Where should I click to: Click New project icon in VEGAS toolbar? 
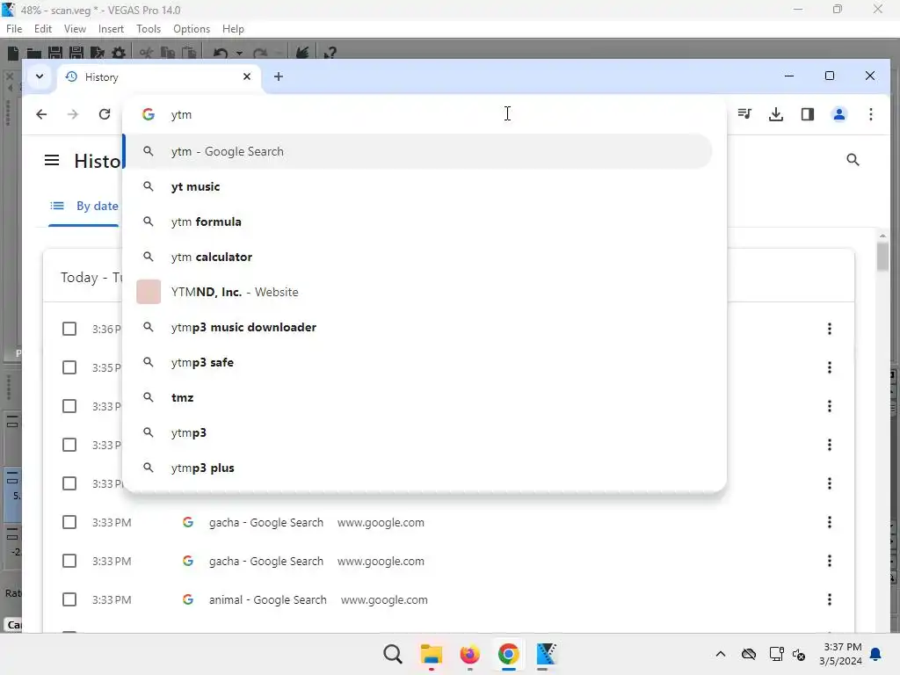[12, 53]
